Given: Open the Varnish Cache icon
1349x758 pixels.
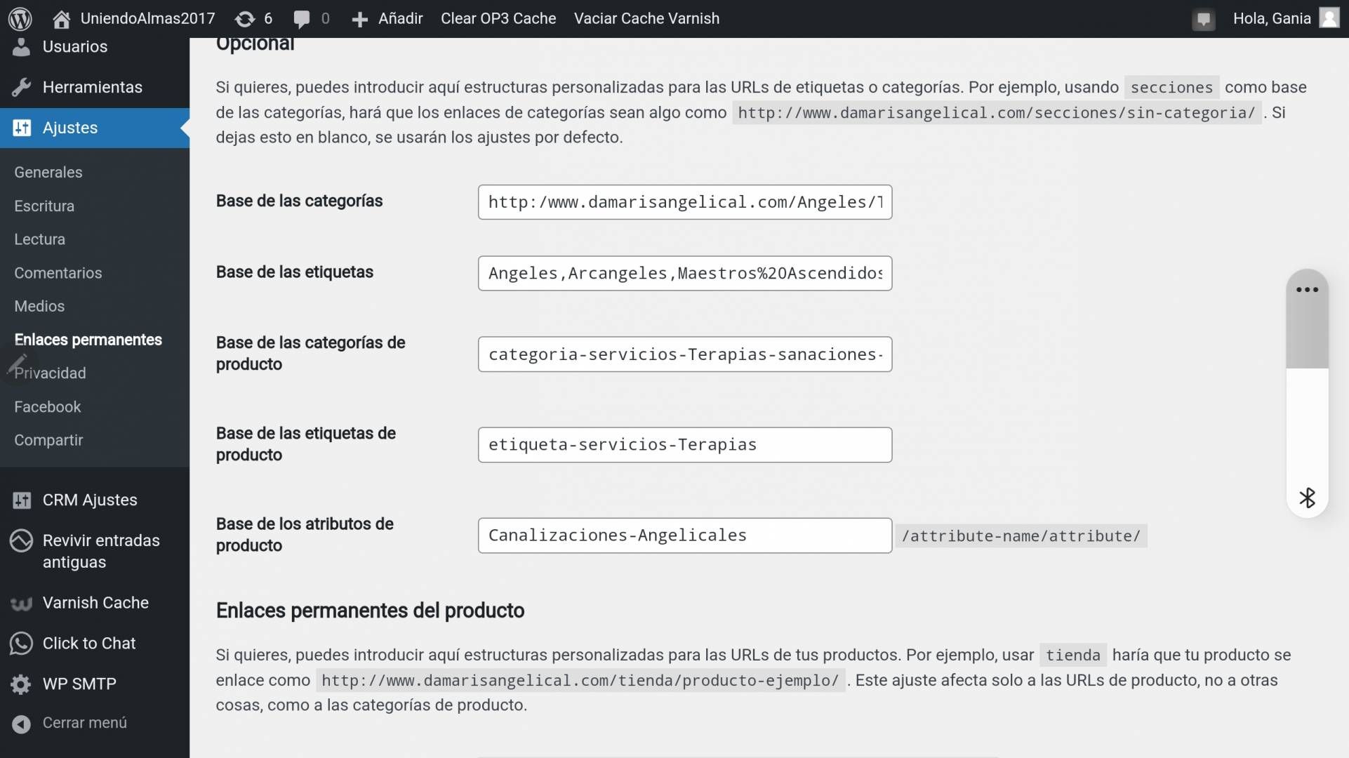Looking at the screenshot, I should tap(22, 603).
